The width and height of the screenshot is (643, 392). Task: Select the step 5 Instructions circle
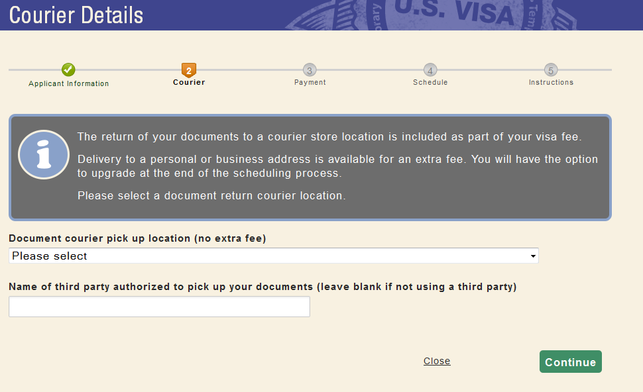551,70
